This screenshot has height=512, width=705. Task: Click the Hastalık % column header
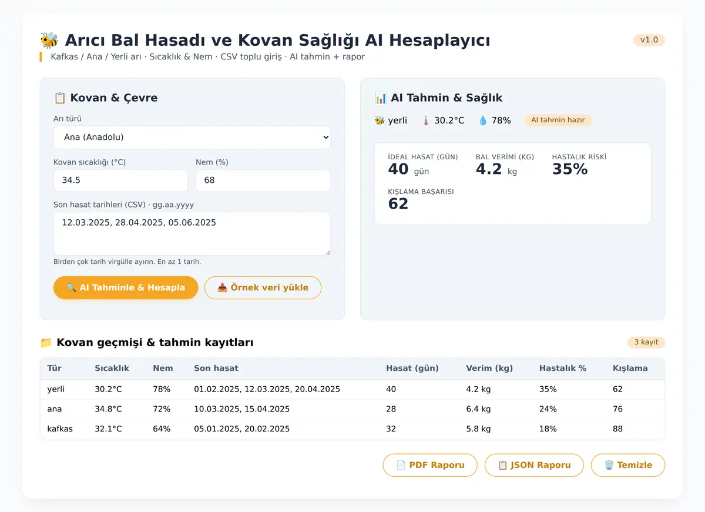[563, 368]
